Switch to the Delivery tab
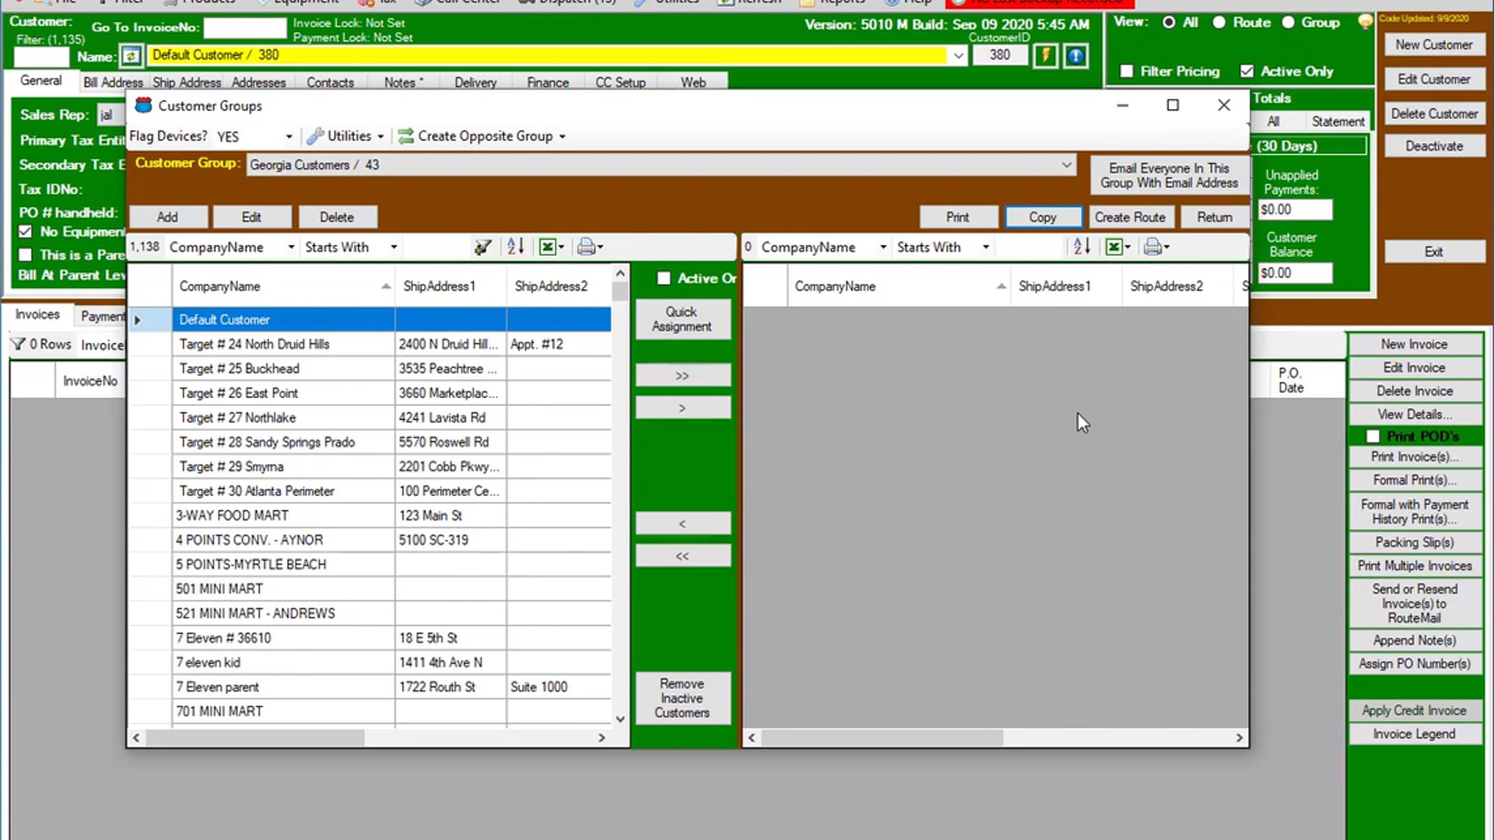This screenshot has width=1494, height=840. click(475, 82)
